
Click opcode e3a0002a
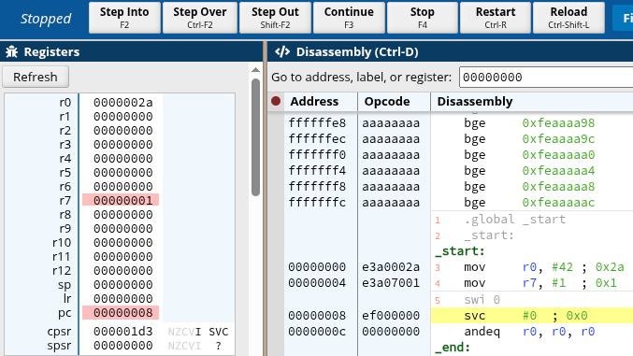[x=391, y=267]
